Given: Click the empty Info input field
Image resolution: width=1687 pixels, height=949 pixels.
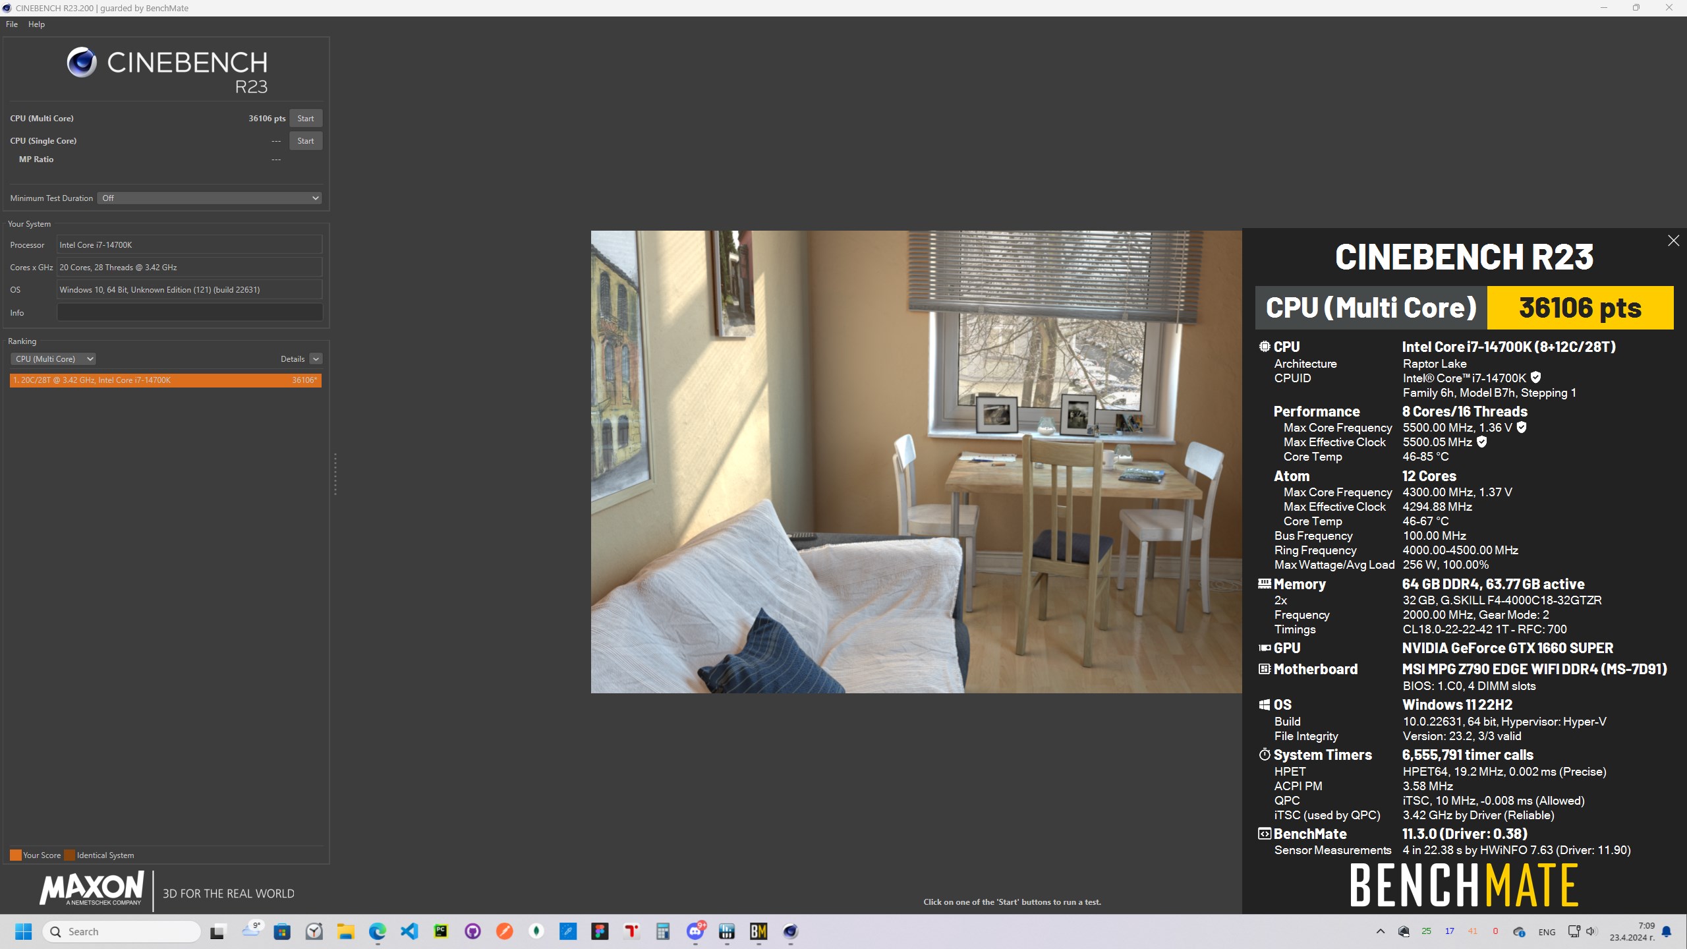Looking at the screenshot, I should tap(189, 312).
